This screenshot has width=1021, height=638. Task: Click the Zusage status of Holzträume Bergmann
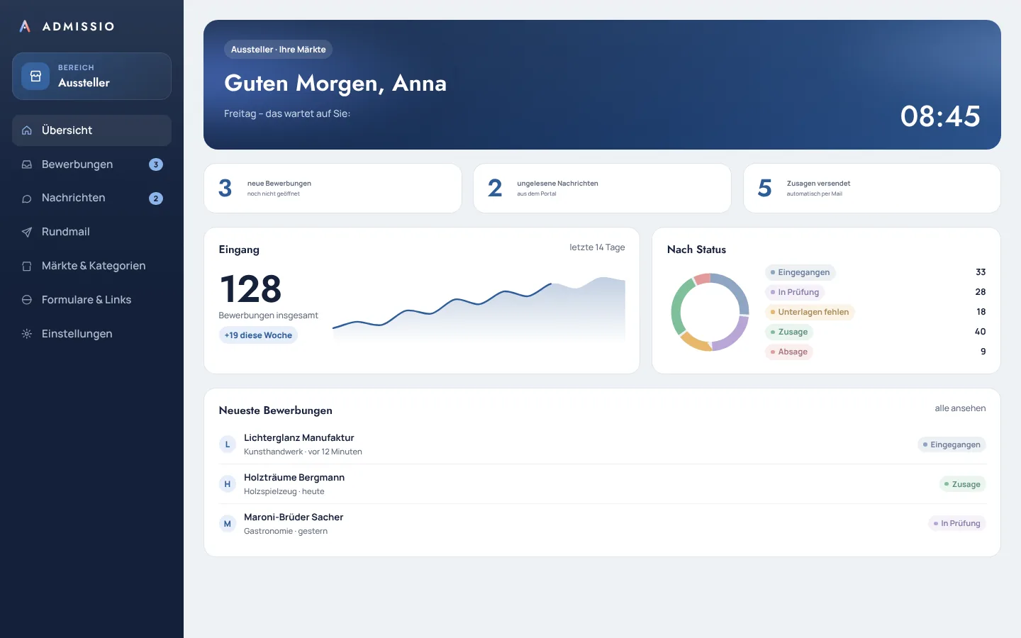[x=963, y=484]
